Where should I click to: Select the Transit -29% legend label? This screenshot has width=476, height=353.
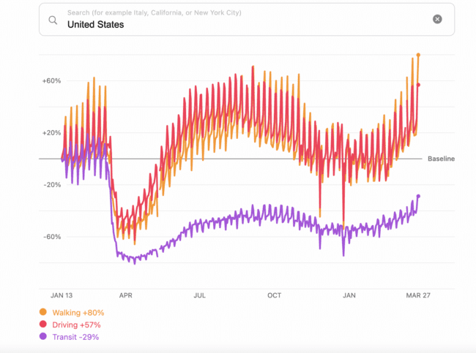pos(75,337)
